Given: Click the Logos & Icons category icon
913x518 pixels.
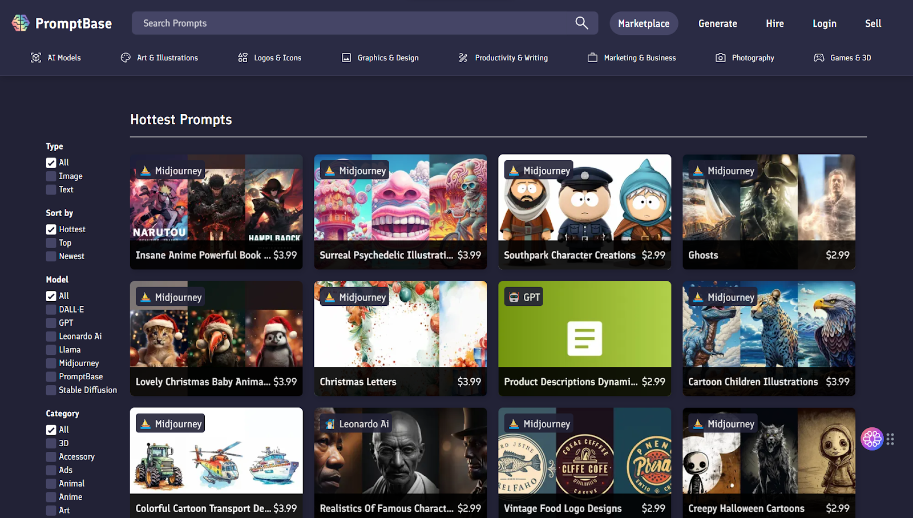Looking at the screenshot, I should tap(243, 58).
